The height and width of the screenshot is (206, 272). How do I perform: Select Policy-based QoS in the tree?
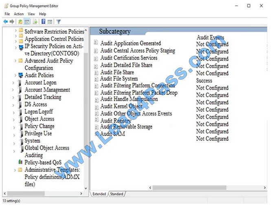point(43,163)
